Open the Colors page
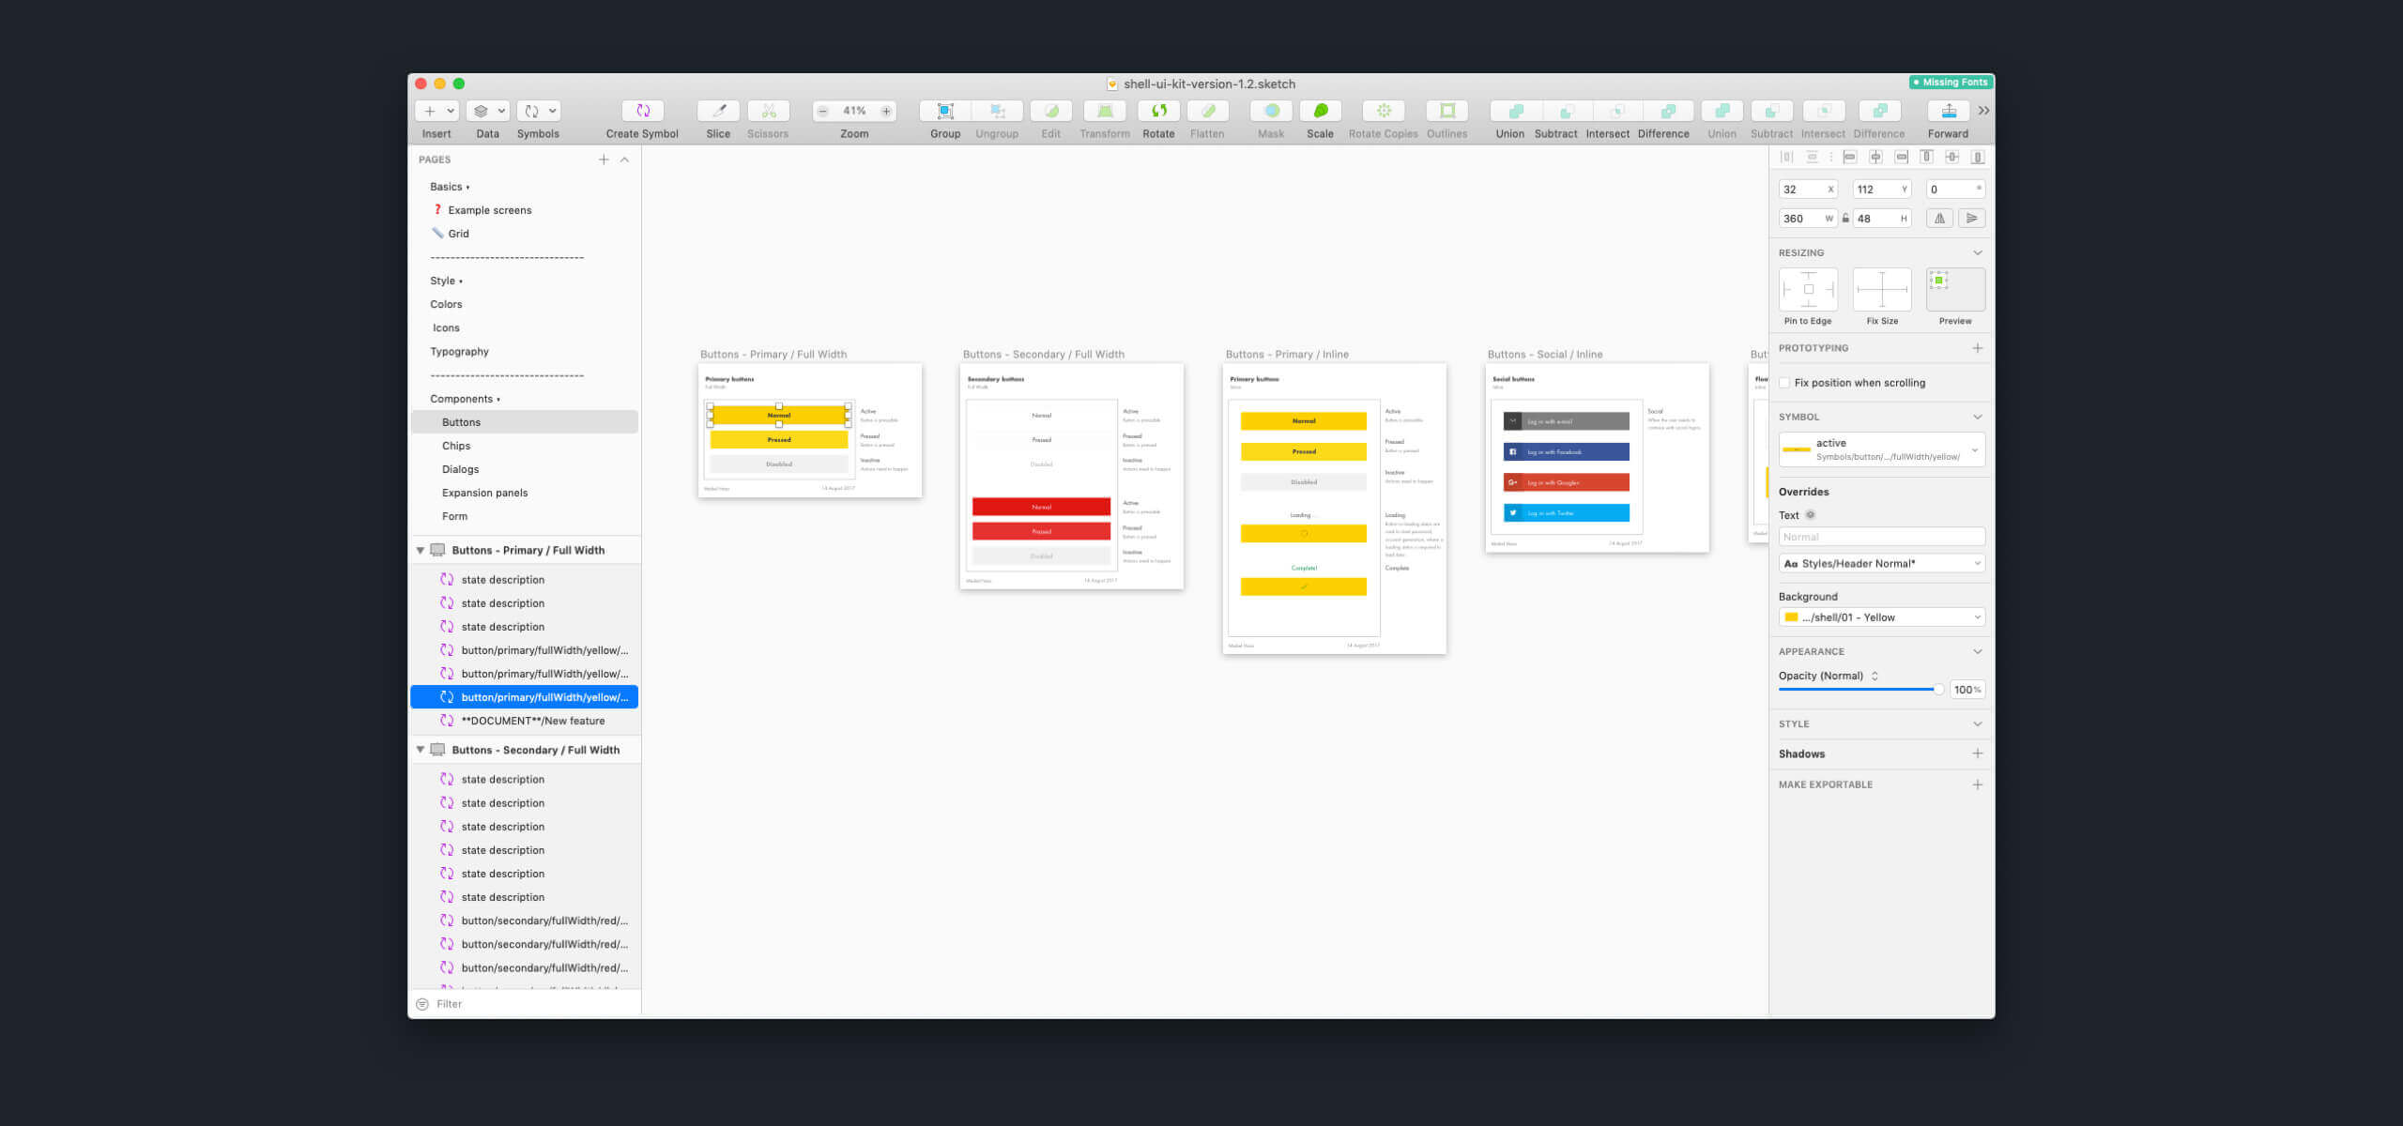This screenshot has width=2403, height=1126. point(447,303)
